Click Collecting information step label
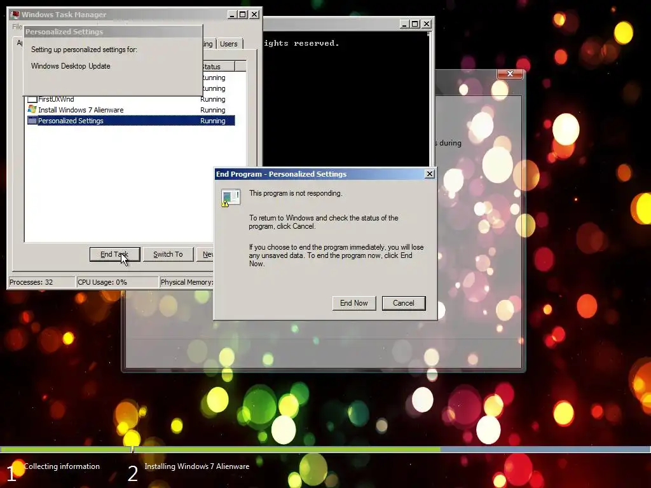The image size is (651, 488). point(62,466)
